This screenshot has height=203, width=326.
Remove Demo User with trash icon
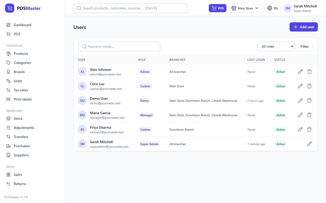click(x=309, y=100)
